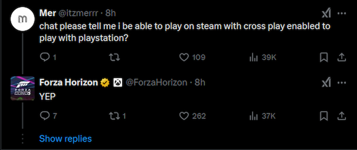357x150 pixels.
Task: Share Mer's tweet
Action: pyautogui.click(x=342, y=57)
